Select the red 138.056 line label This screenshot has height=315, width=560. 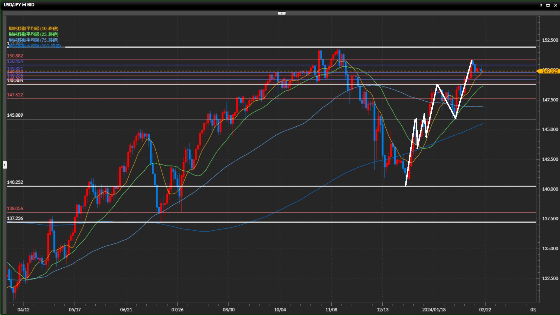(x=15, y=209)
